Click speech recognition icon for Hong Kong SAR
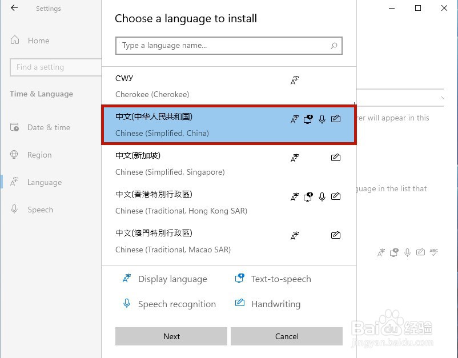 point(322,197)
